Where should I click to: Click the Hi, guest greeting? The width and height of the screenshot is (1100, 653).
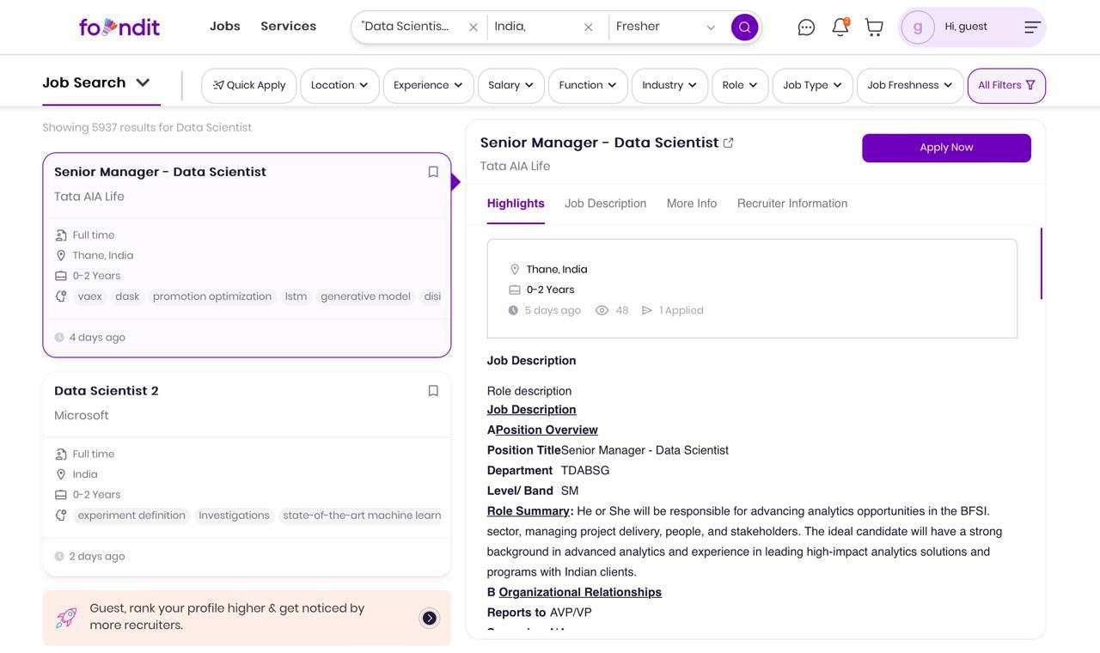pos(966,27)
